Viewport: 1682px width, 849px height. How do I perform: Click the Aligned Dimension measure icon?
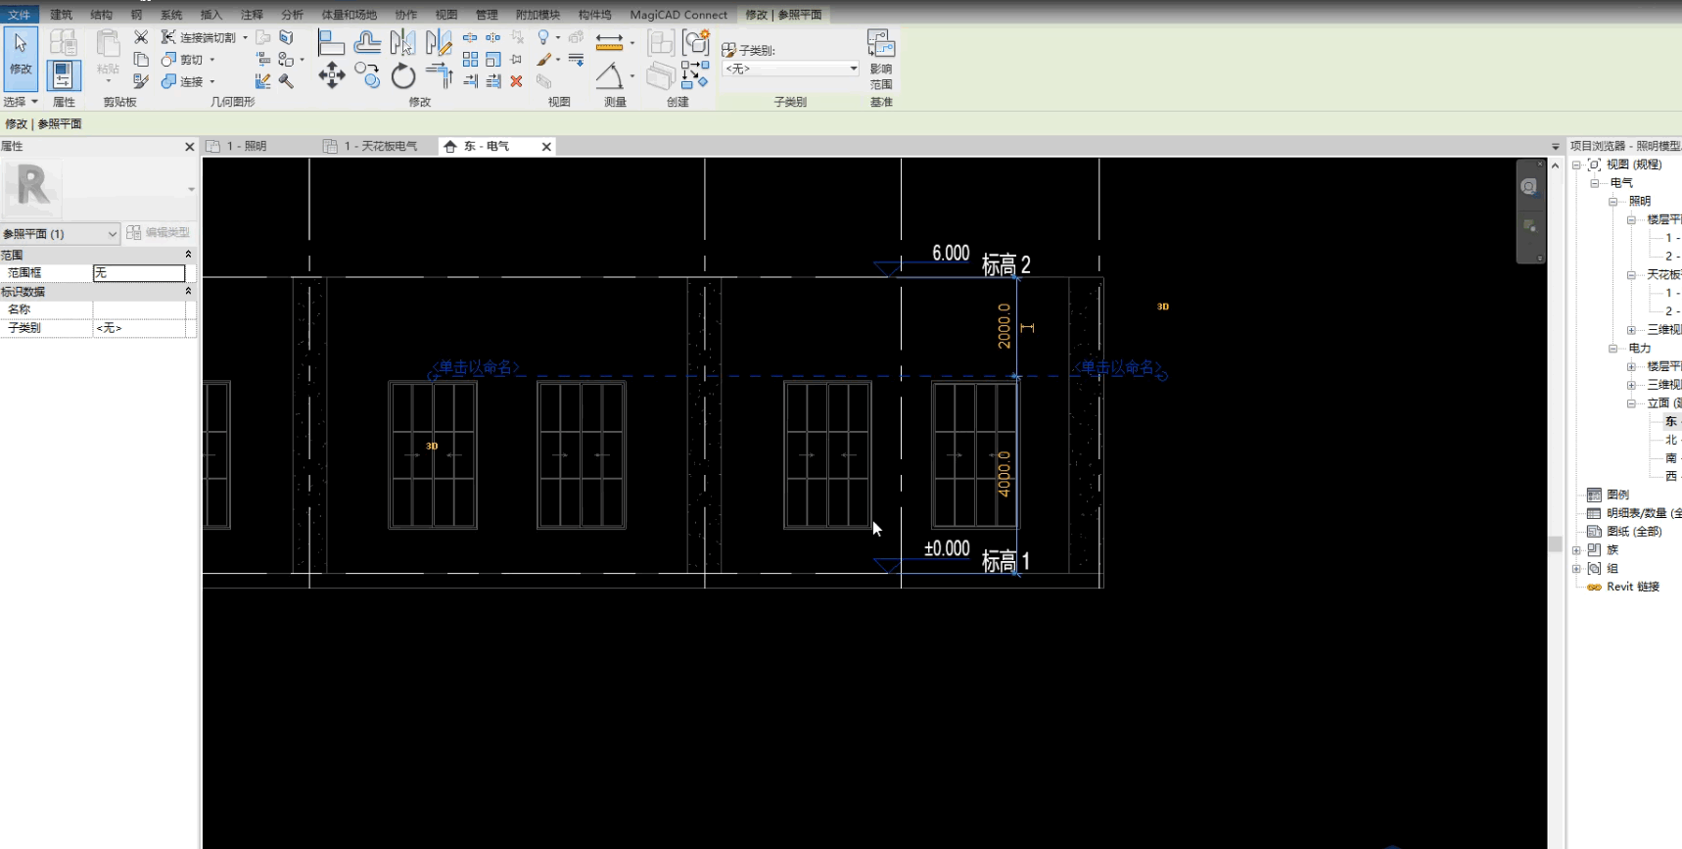click(x=609, y=42)
